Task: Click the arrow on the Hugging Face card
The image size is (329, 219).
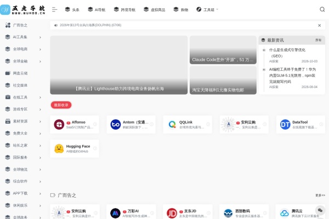Action: click(95, 148)
